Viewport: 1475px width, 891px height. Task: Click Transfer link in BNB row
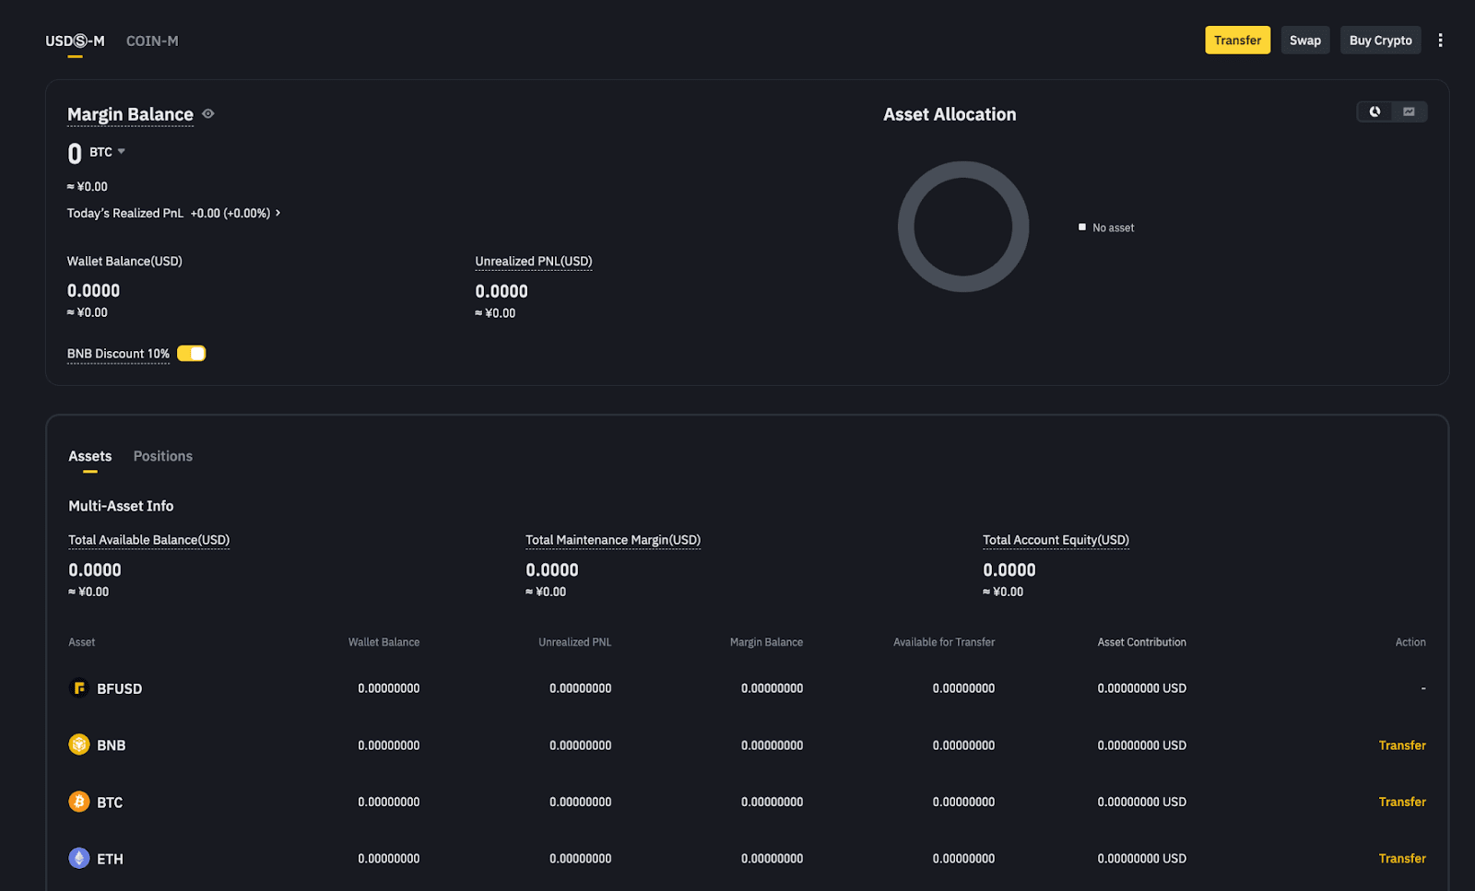(x=1402, y=745)
